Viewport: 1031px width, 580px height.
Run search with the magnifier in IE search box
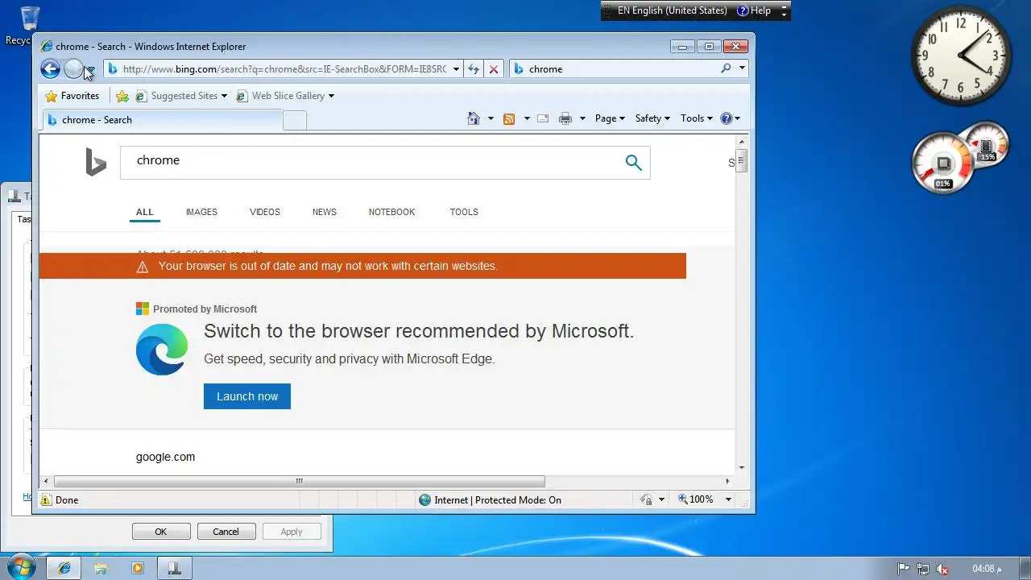[x=726, y=68]
